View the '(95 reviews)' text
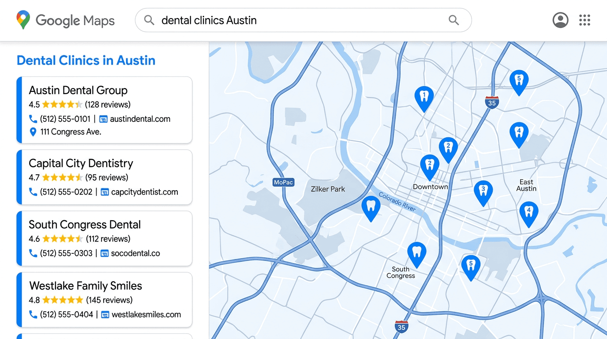This screenshot has height=339, width=607. click(107, 178)
